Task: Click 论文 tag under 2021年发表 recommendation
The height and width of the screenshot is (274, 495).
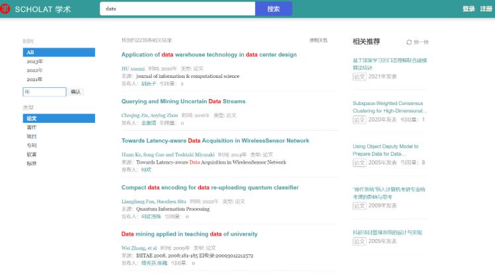Action: (x=359, y=77)
